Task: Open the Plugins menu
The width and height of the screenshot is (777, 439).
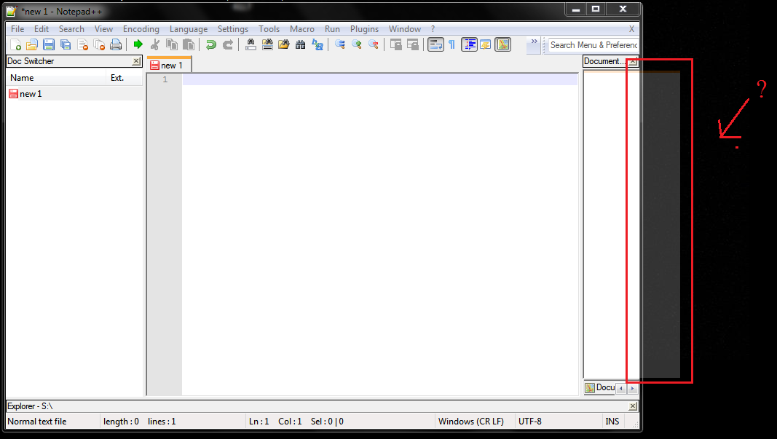Action: coord(364,29)
